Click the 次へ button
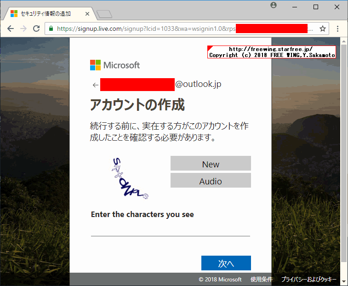This screenshot has width=348, height=286. 226,263
